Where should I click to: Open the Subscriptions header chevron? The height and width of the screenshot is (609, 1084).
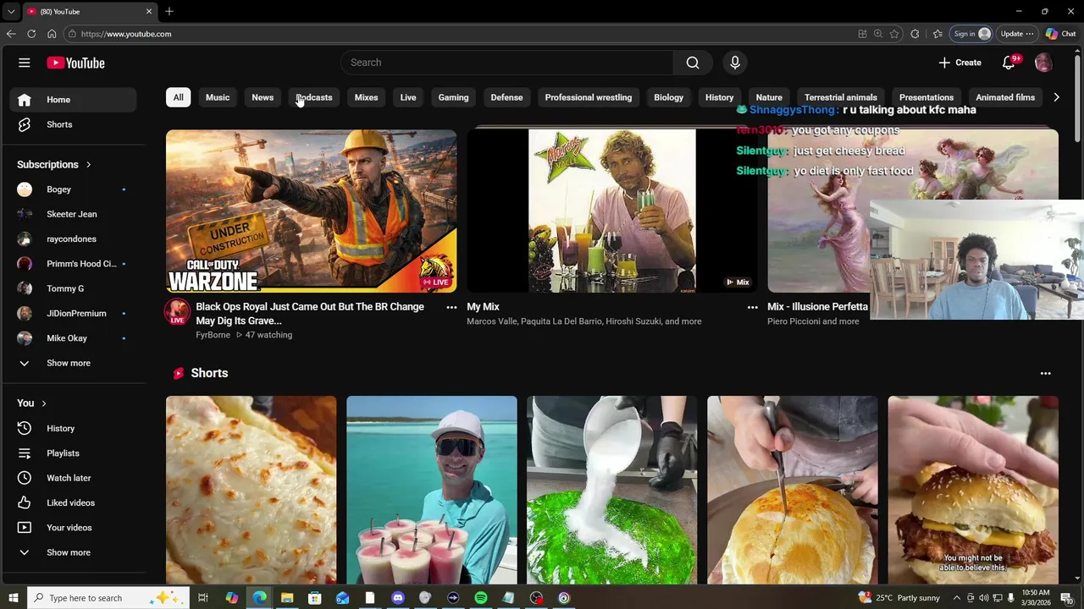point(88,165)
